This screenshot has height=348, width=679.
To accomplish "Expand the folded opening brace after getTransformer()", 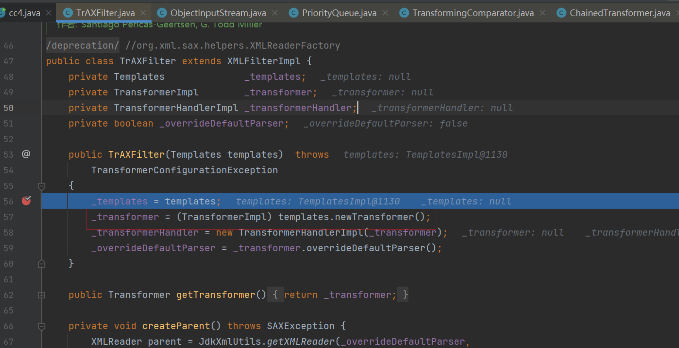I will [x=275, y=295].
